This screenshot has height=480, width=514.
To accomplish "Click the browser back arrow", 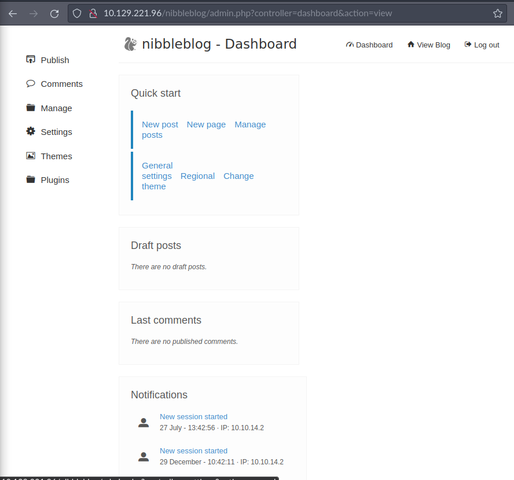I will (13, 13).
